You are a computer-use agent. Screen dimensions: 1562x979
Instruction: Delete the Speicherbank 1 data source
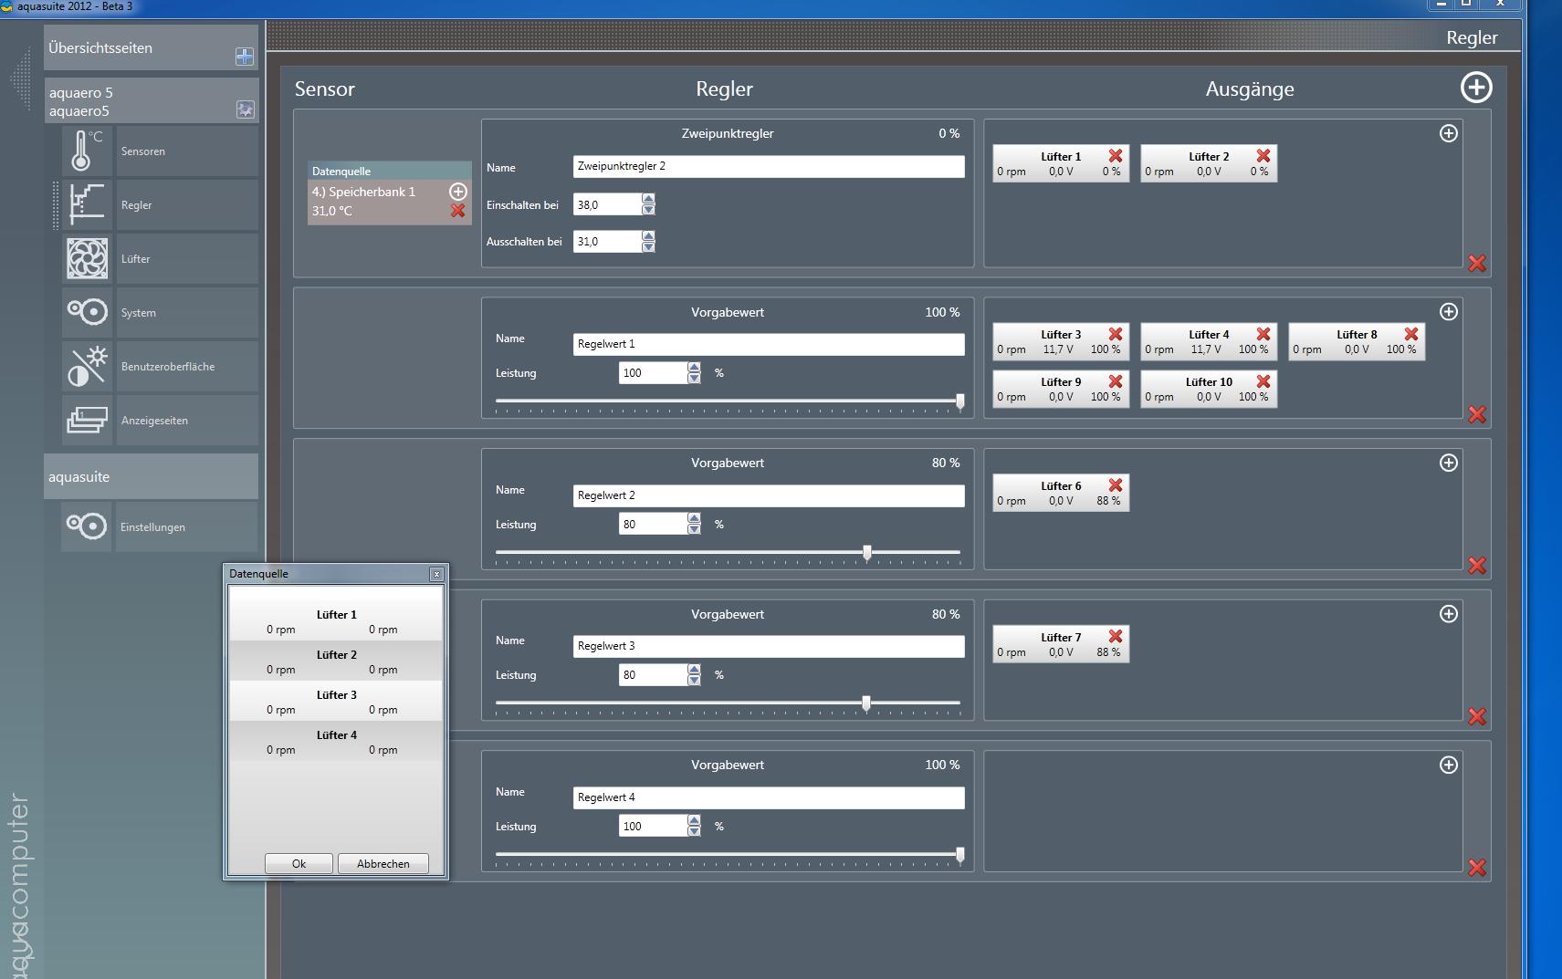point(457,211)
